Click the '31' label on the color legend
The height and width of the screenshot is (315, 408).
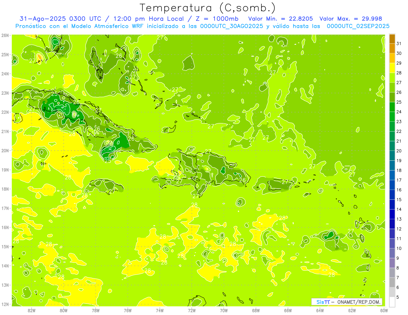(x=399, y=43)
